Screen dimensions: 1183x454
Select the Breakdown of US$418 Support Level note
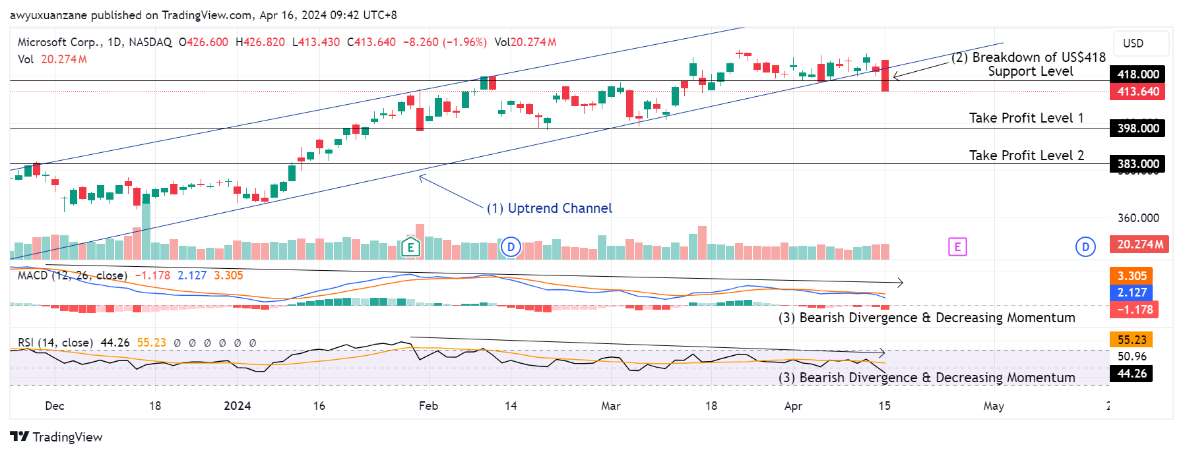click(x=1029, y=65)
